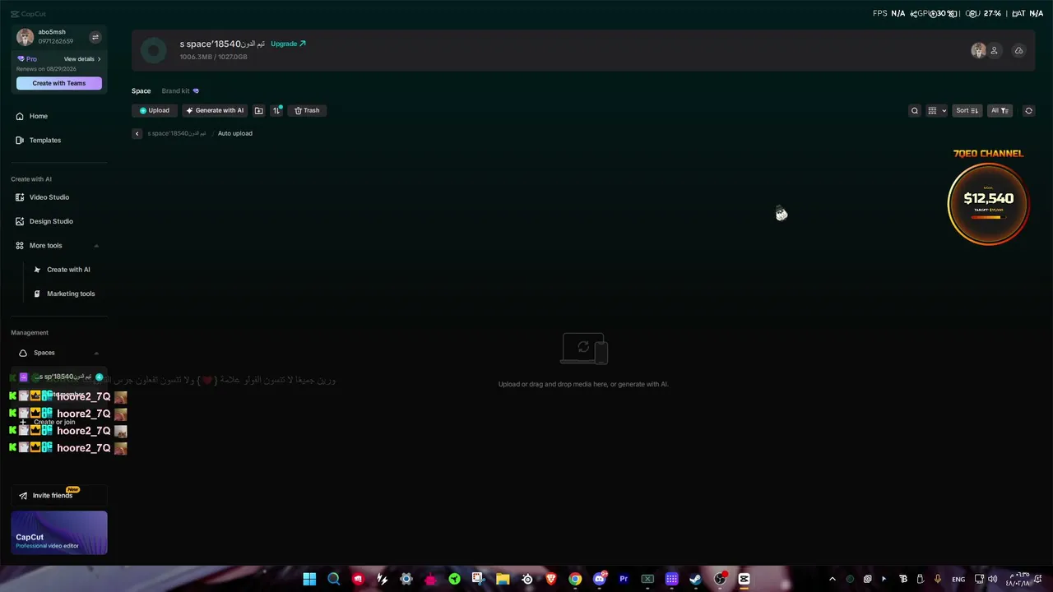The height and width of the screenshot is (592, 1053).
Task: Click the ENG language indicator
Action: 958,579
